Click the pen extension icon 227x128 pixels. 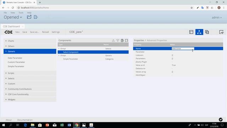click(x=198, y=8)
